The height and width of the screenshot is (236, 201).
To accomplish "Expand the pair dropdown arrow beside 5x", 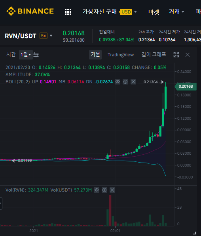I will [x=51, y=36].
